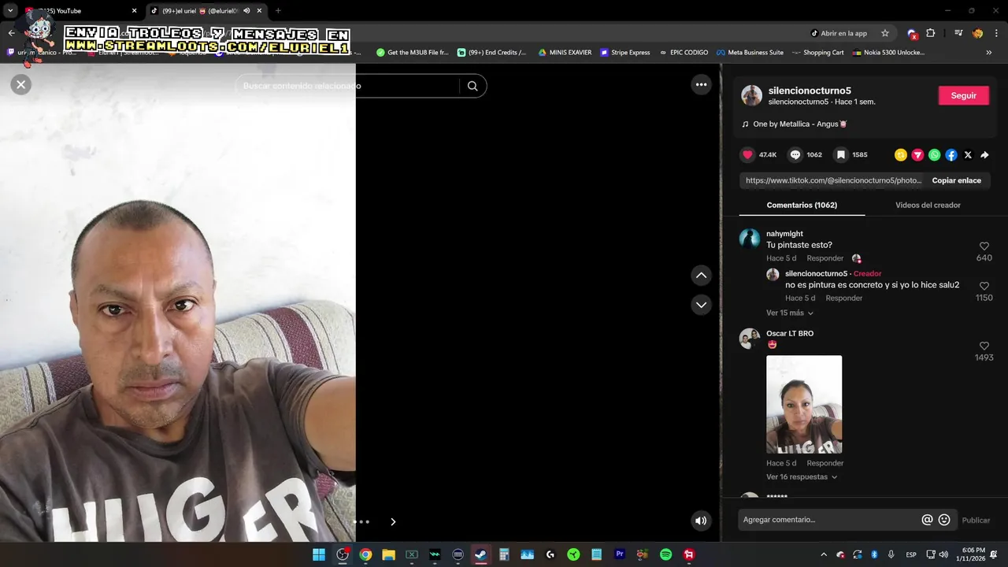
Task: Show next photo with right chevron
Action: point(393,521)
